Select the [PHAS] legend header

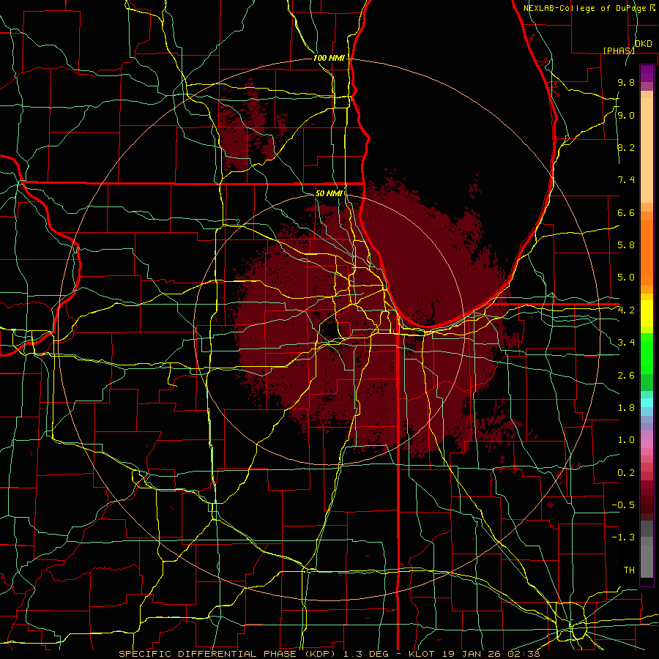pos(619,51)
